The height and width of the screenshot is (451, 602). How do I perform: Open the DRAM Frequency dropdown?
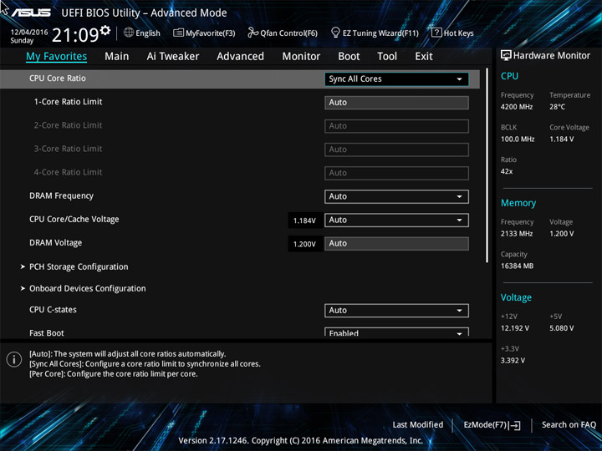(x=396, y=196)
